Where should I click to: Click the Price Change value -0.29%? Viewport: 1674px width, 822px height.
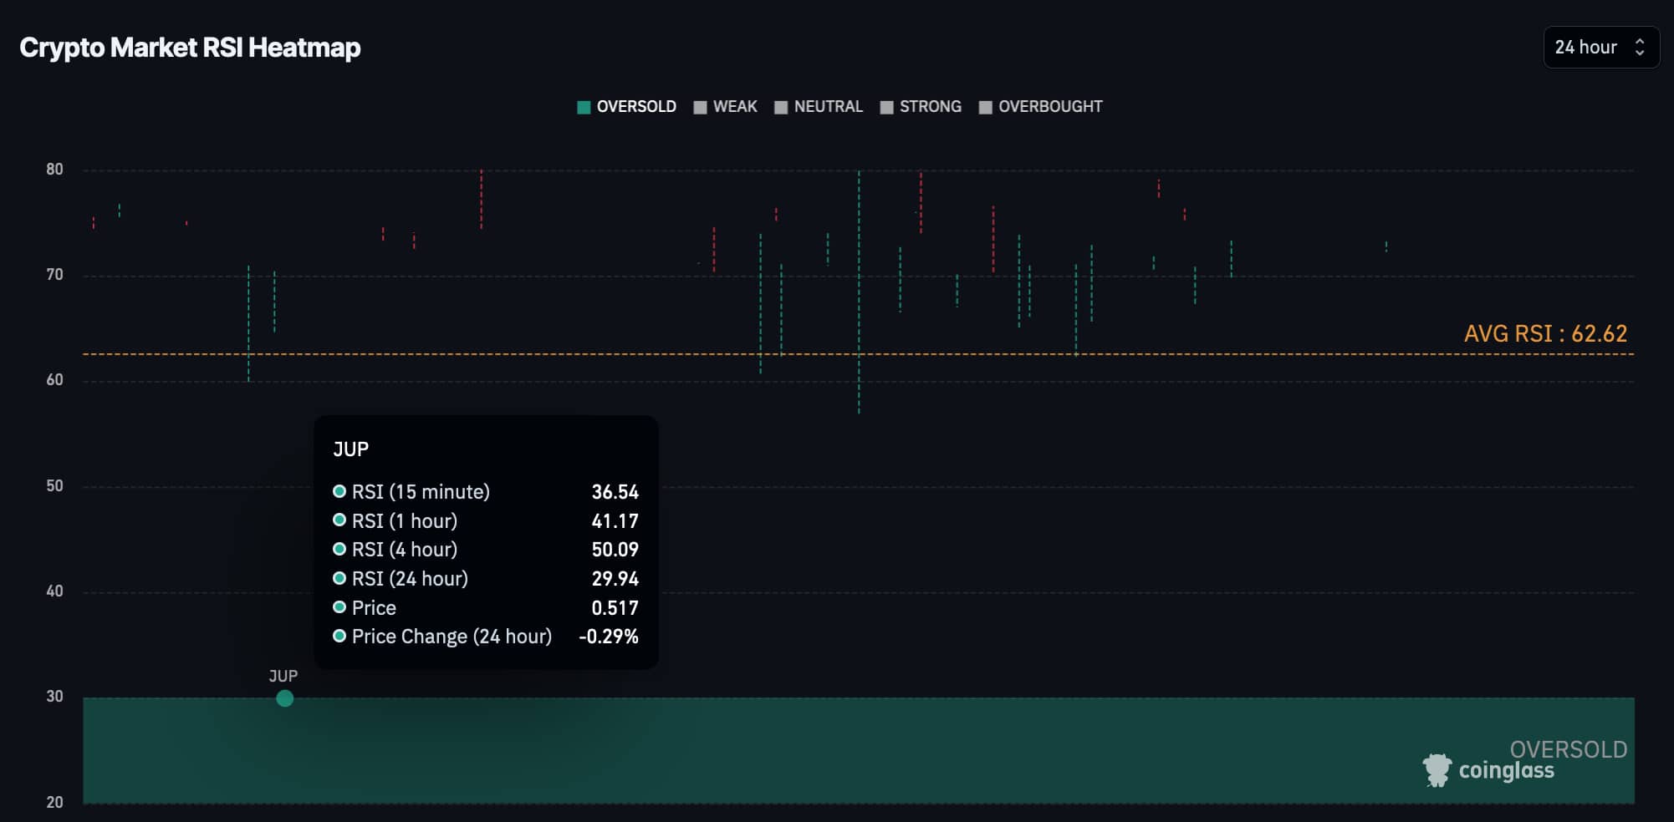pyautogui.click(x=608, y=637)
